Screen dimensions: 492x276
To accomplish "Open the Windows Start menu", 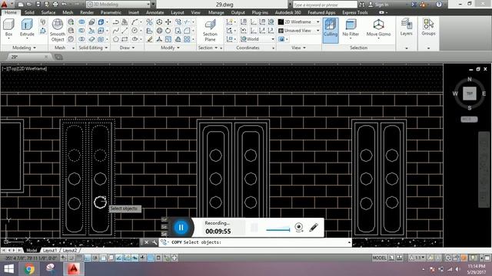I will [8, 269].
